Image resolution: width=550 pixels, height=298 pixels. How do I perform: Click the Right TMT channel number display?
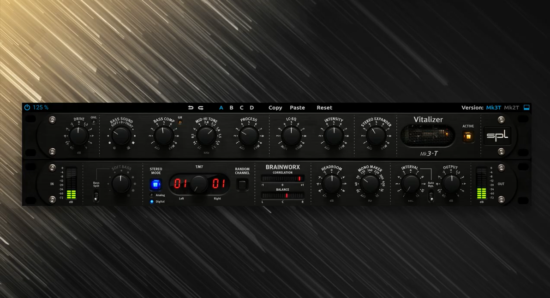point(218,183)
